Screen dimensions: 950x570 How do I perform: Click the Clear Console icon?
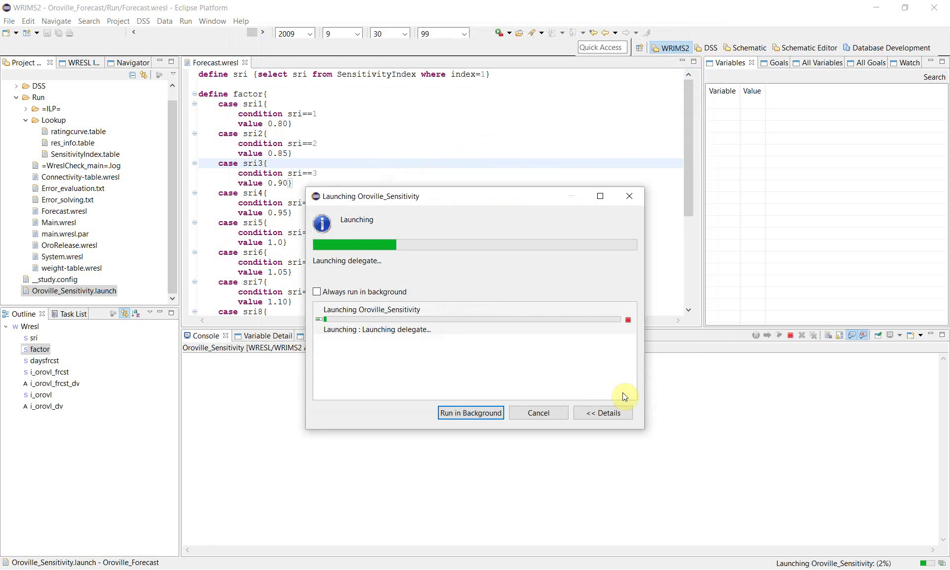(x=828, y=335)
